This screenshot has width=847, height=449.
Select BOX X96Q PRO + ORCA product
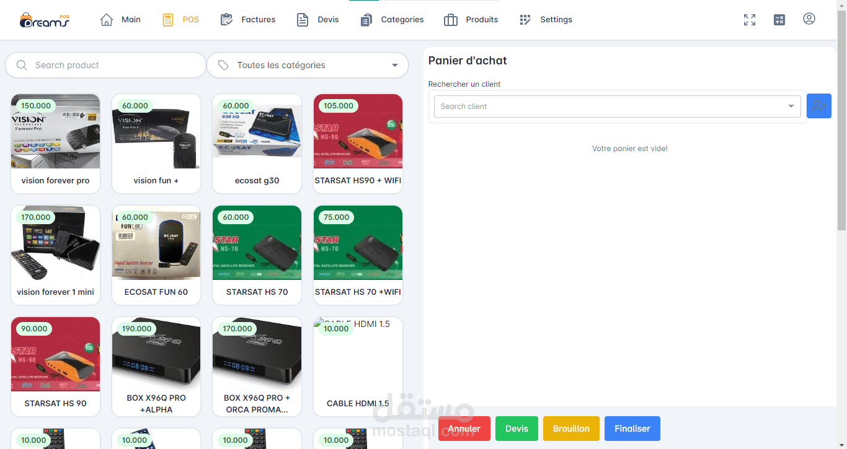257,367
